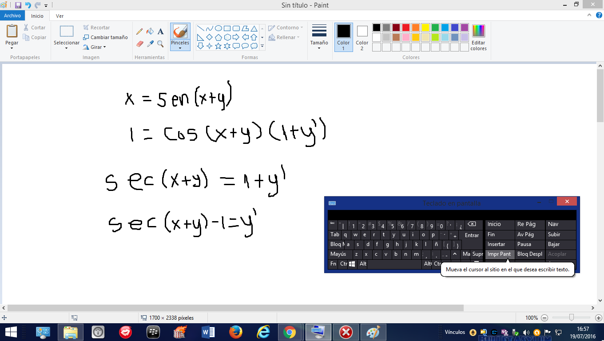The image size is (604, 341).
Task: Toggle Mayús key on on-screen keyboard
Action: [x=338, y=254]
